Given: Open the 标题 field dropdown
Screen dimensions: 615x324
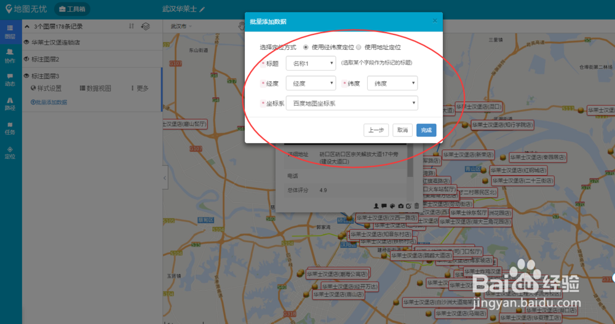Looking at the screenshot, I should (311, 63).
